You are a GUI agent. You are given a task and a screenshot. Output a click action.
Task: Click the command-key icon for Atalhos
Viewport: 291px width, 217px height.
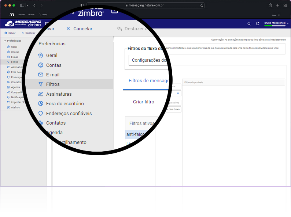pos(8,107)
